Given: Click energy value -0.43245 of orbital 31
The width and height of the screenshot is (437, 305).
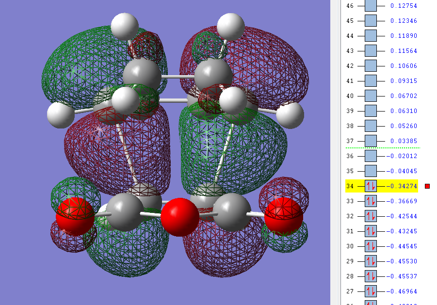Looking at the screenshot, I should click(x=402, y=231).
